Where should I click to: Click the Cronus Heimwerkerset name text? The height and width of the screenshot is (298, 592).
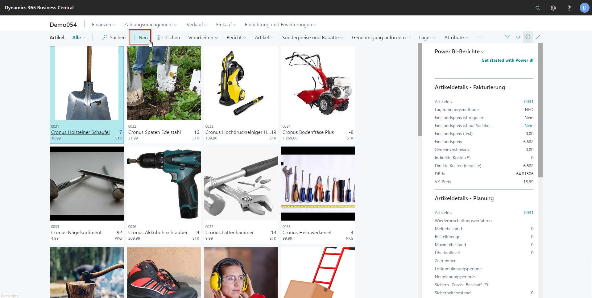point(307,232)
